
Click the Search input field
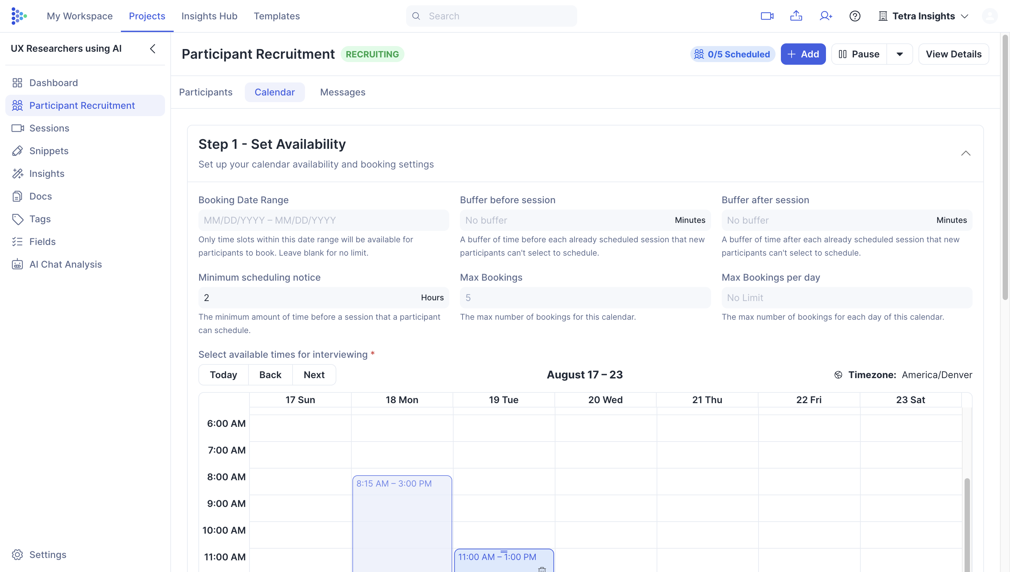pyautogui.click(x=491, y=16)
